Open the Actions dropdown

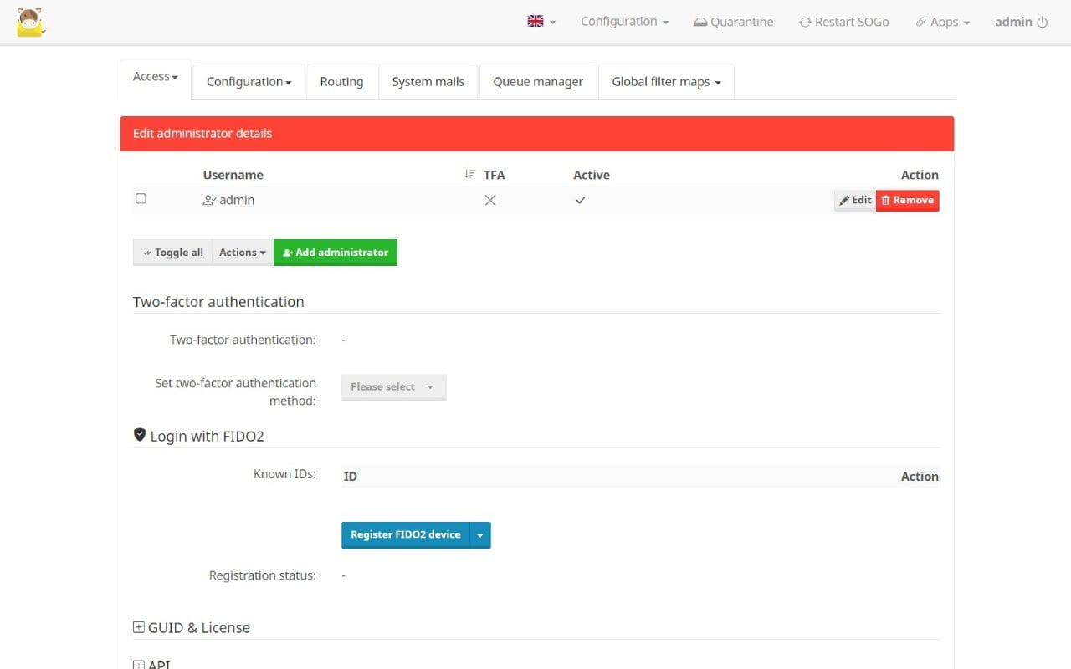pyautogui.click(x=241, y=252)
